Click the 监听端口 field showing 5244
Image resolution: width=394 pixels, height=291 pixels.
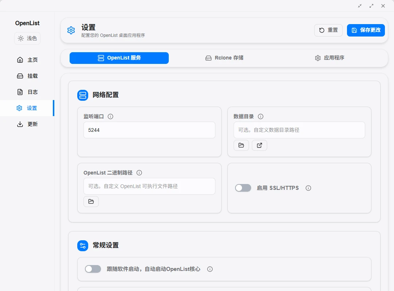[x=149, y=130]
